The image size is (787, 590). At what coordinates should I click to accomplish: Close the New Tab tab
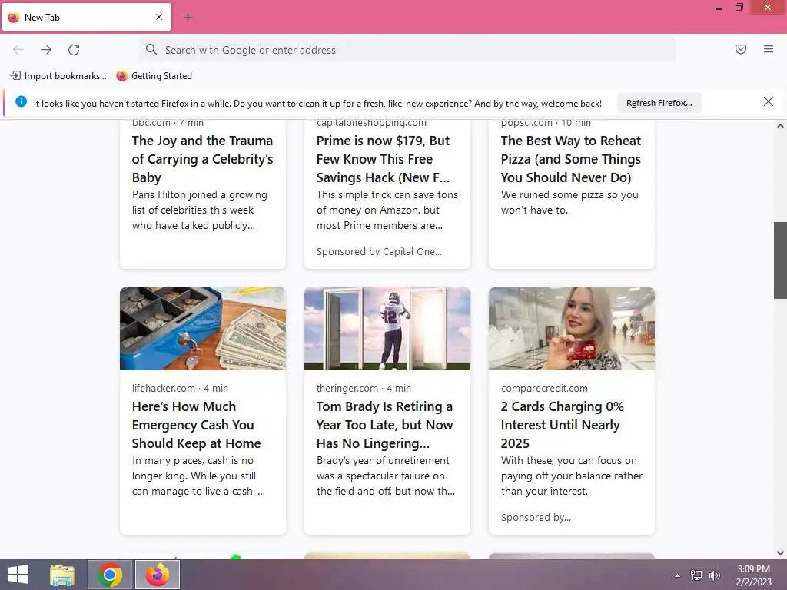pos(159,17)
